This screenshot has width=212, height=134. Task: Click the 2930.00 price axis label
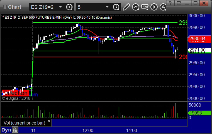(x=196, y=98)
